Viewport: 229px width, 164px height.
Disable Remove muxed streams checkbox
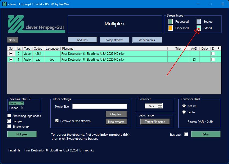pos(57,121)
